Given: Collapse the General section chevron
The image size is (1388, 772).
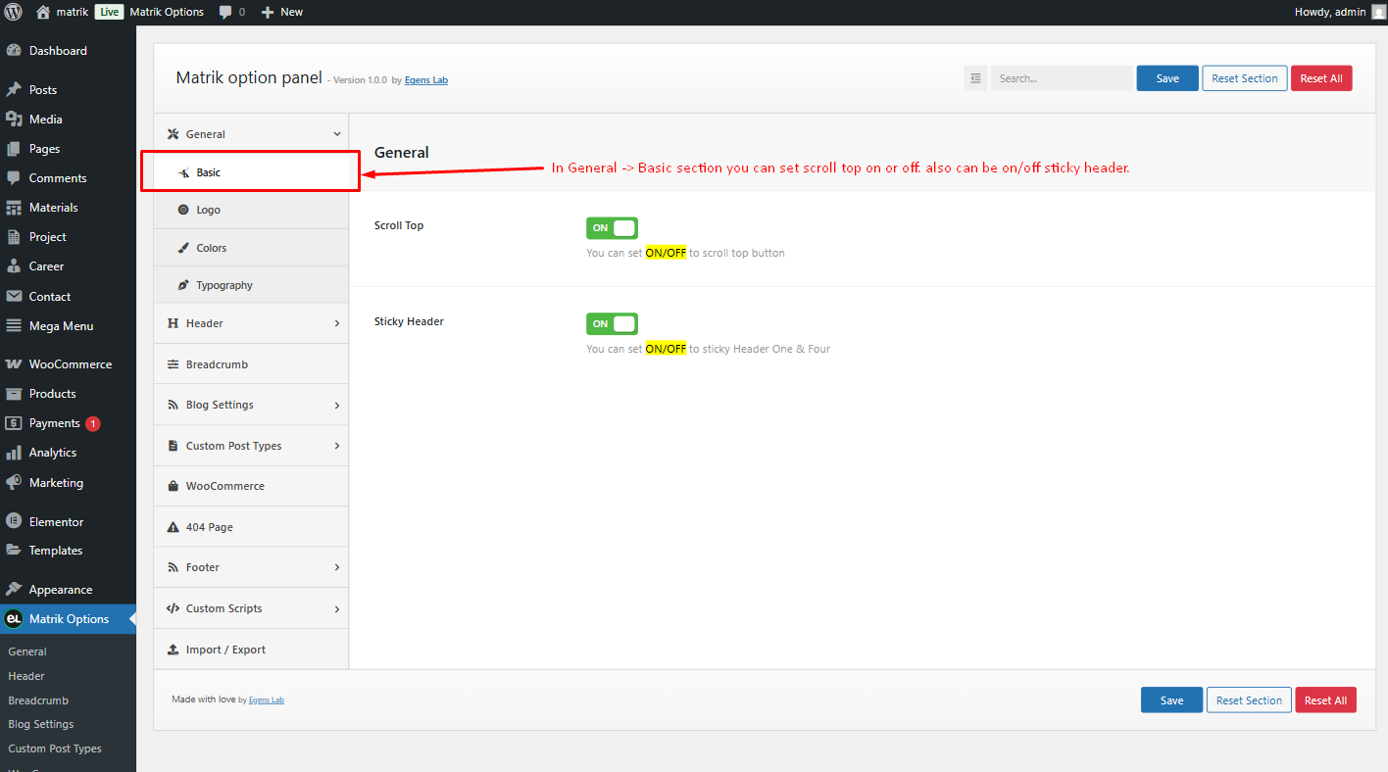Looking at the screenshot, I should (x=337, y=134).
